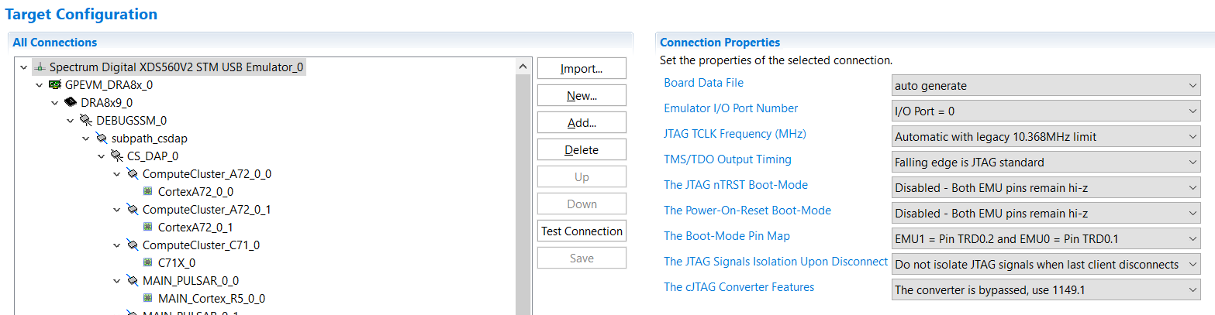Click the XDS560V2 emulator connection icon
This screenshot has width=1215, height=315.
tap(40, 67)
